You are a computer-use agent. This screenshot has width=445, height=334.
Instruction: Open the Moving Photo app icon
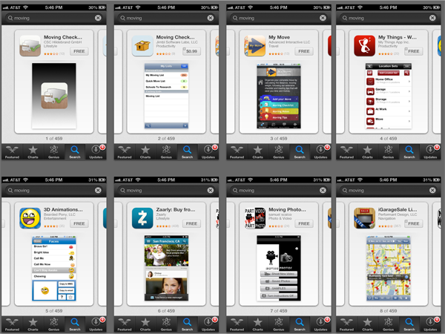coord(255,218)
